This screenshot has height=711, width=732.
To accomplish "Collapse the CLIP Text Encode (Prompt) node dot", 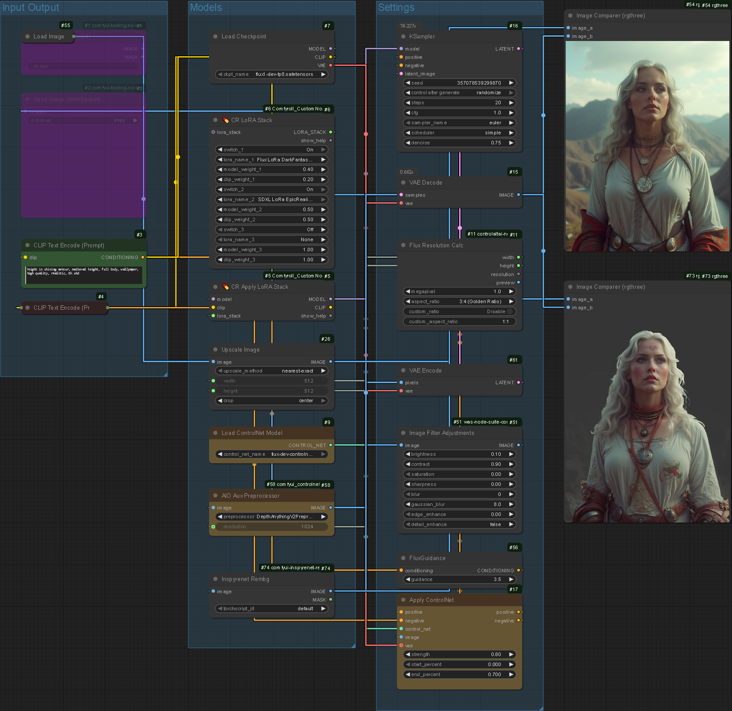I will pos(27,246).
